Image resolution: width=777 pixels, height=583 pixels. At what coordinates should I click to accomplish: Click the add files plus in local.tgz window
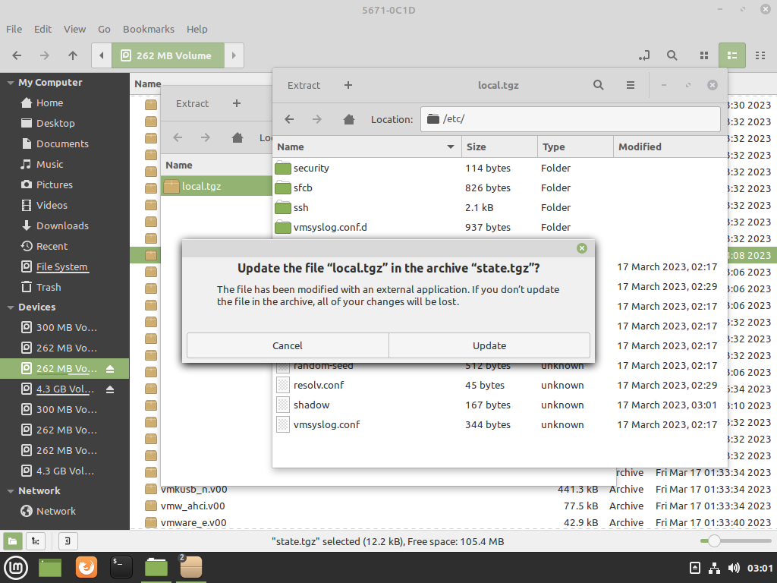tap(348, 85)
